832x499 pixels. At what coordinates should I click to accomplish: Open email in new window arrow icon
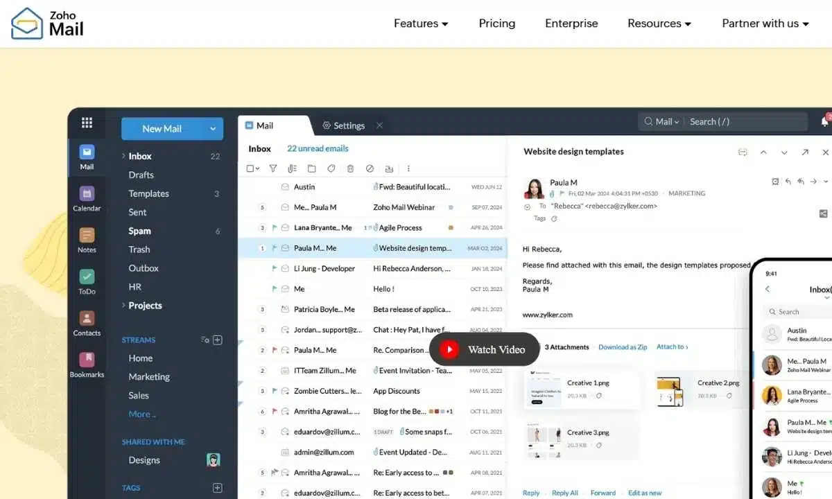(805, 152)
